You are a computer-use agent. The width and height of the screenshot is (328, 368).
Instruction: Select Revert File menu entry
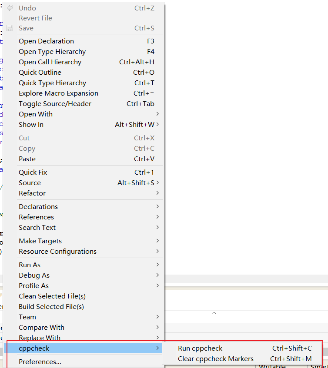coord(84,18)
